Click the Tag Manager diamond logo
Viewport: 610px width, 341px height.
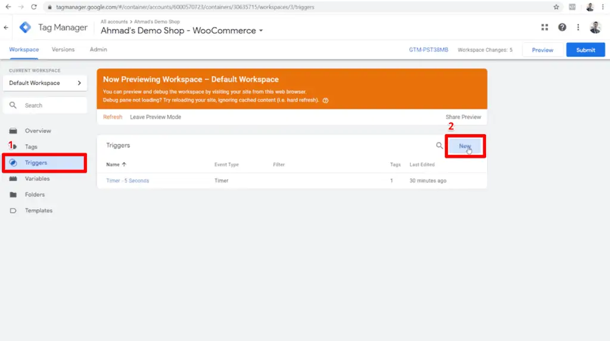(25, 27)
